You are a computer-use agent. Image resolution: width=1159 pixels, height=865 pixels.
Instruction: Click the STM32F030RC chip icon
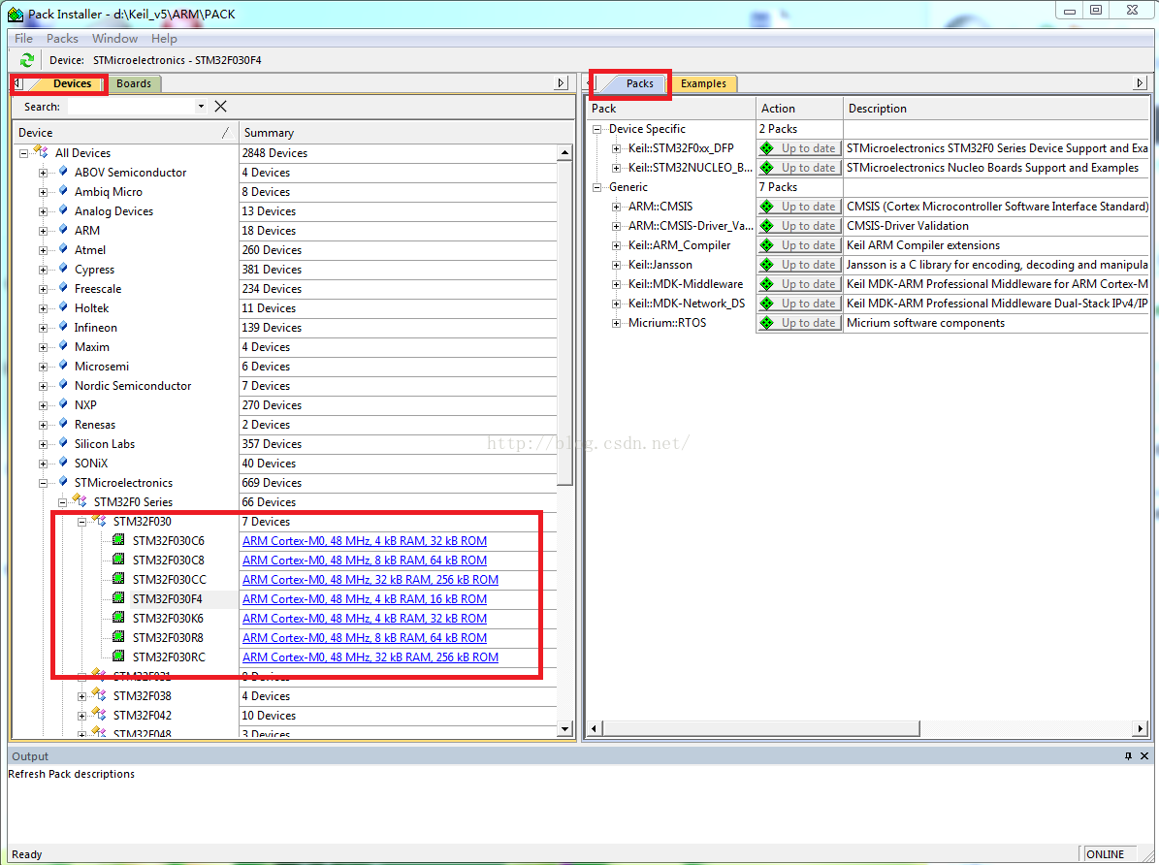point(118,656)
